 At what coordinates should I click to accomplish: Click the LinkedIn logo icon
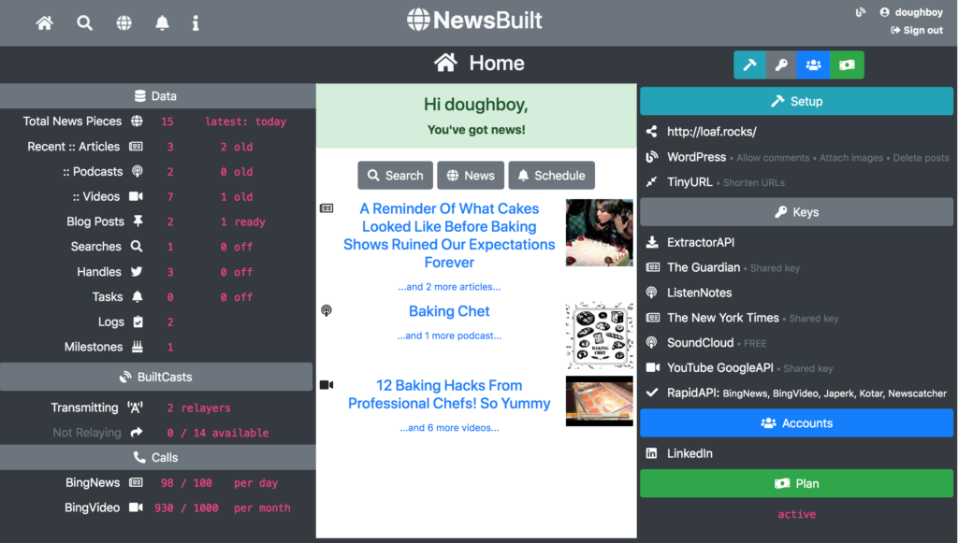(x=652, y=453)
